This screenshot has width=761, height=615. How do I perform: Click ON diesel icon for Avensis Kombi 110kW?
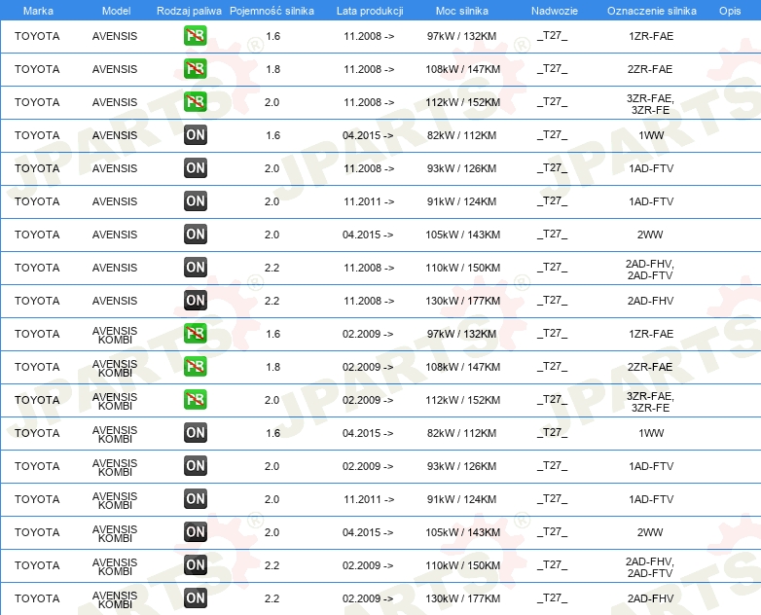[x=195, y=564]
